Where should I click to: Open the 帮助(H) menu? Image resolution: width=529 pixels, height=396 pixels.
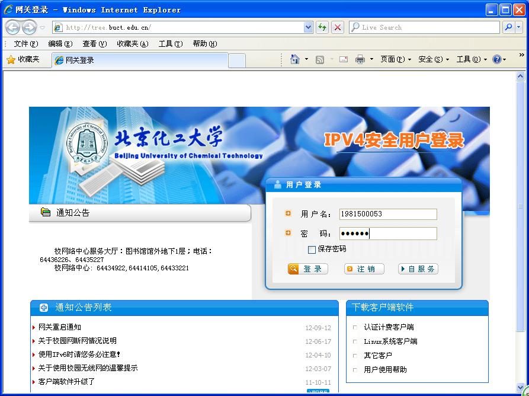[205, 43]
